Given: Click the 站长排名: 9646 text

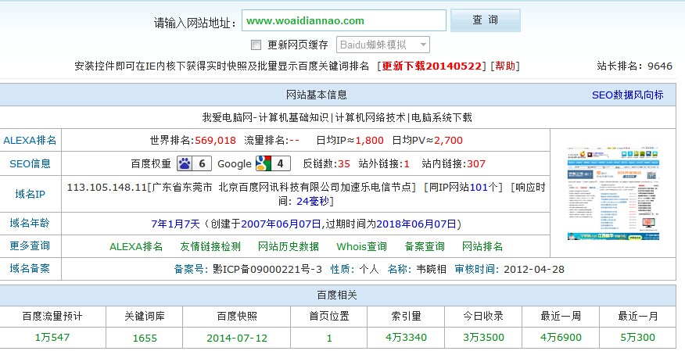Looking at the screenshot, I should click(x=634, y=66).
